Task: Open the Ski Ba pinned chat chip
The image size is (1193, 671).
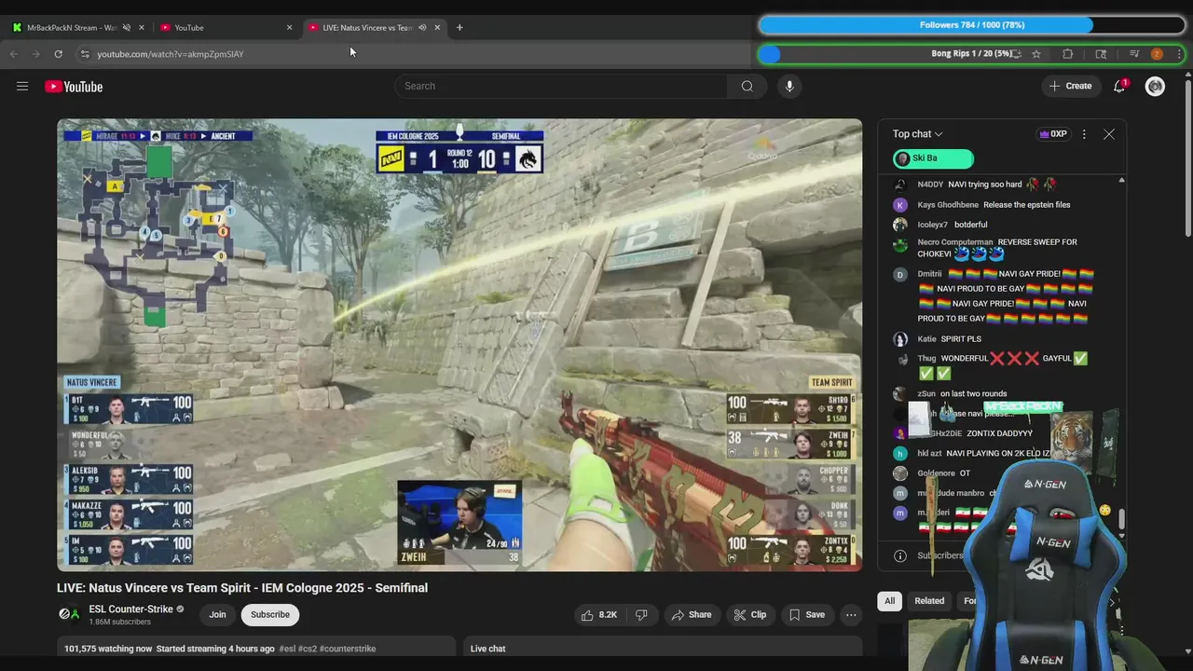Action: [933, 158]
